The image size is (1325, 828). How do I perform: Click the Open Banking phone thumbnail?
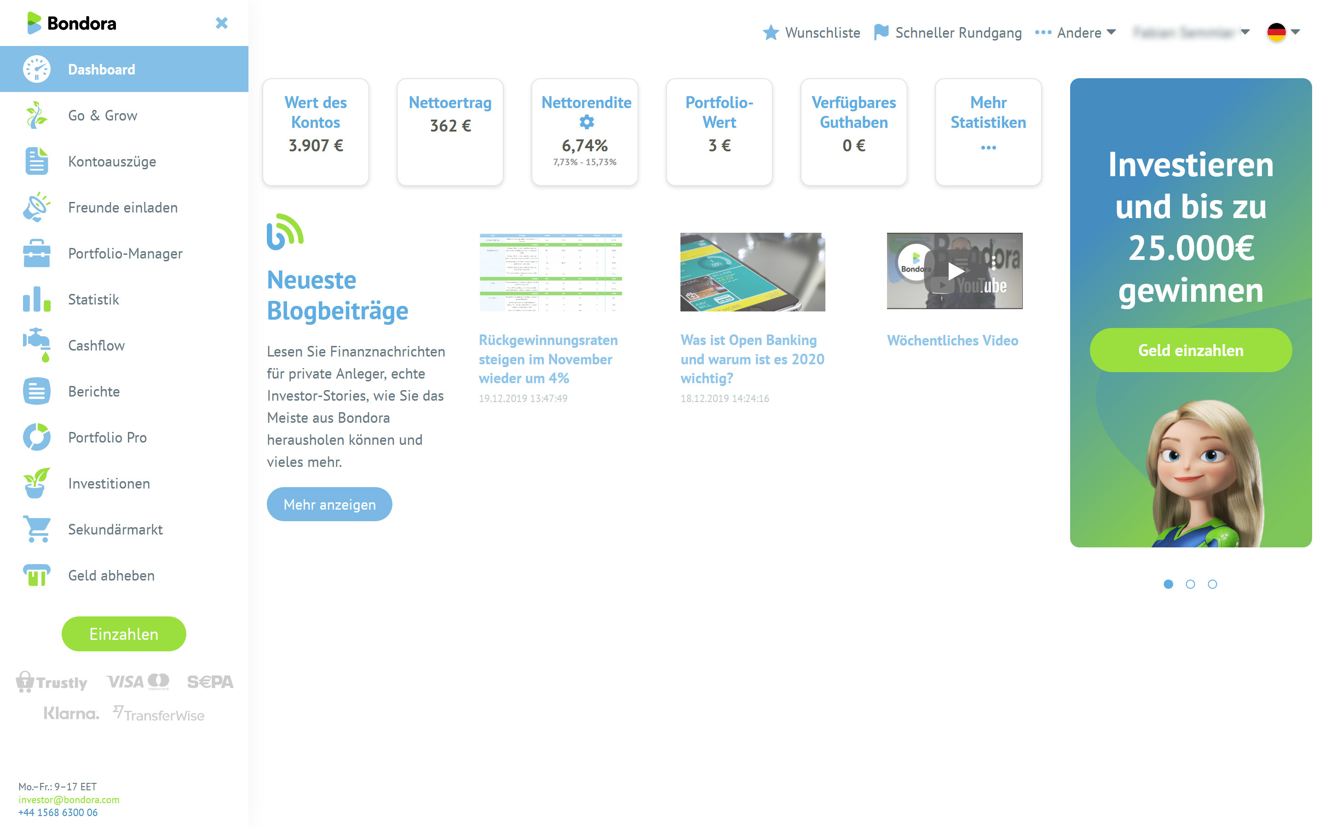(x=752, y=272)
